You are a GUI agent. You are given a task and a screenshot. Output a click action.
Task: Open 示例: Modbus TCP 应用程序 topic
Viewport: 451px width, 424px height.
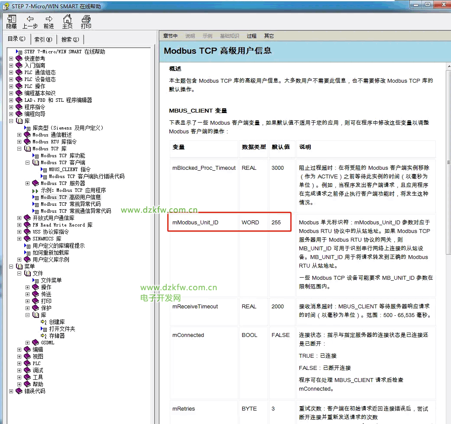[x=73, y=190]
